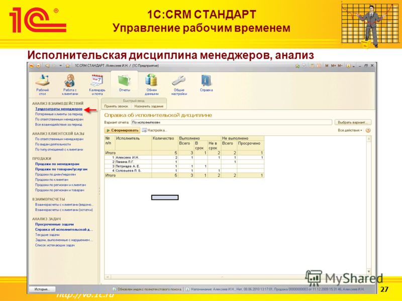This screenshot has height=301, width=402.
Task: Open Взаиморасчеты с клиентами (остатки)
Action: click(x=64, y=210)
